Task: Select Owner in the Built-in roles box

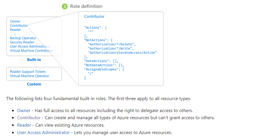Action: [15, 21]
